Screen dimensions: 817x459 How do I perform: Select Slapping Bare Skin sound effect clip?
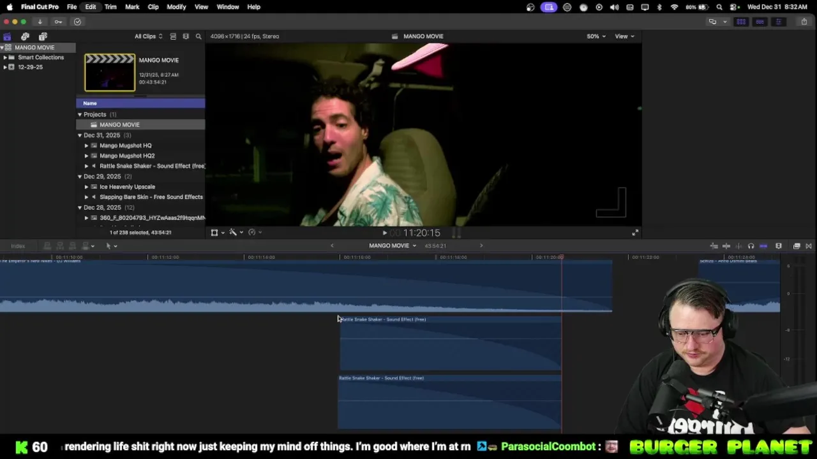tap(151, 197)
